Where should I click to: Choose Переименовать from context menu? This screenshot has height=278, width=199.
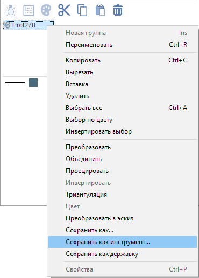pos(123,45)
